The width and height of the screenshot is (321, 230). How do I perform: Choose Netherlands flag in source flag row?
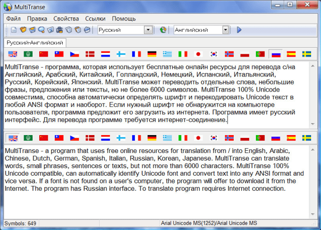tap(105, 54)
